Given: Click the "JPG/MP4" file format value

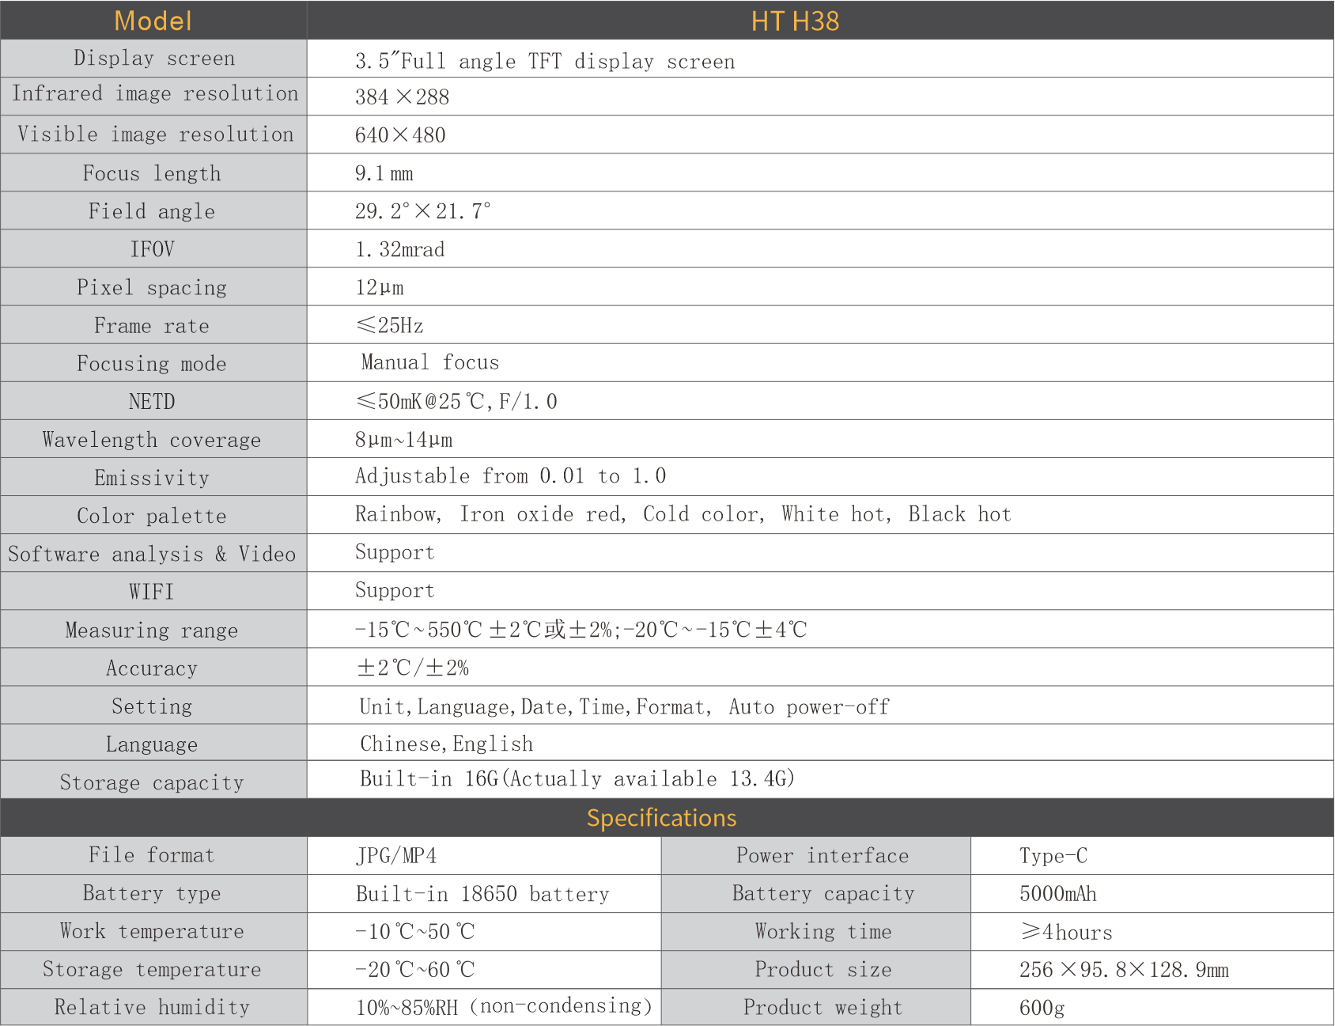Looking at the screenshot, I should pos(396,856).
